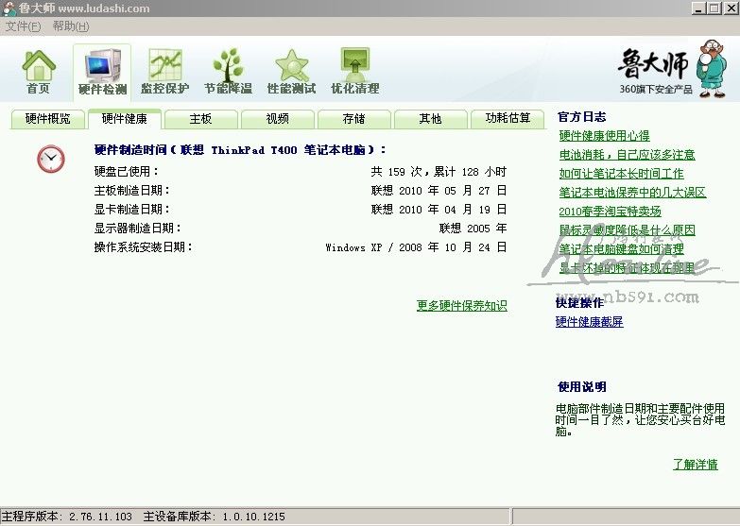Open link 硬件健康使用心得

point(604,136)
